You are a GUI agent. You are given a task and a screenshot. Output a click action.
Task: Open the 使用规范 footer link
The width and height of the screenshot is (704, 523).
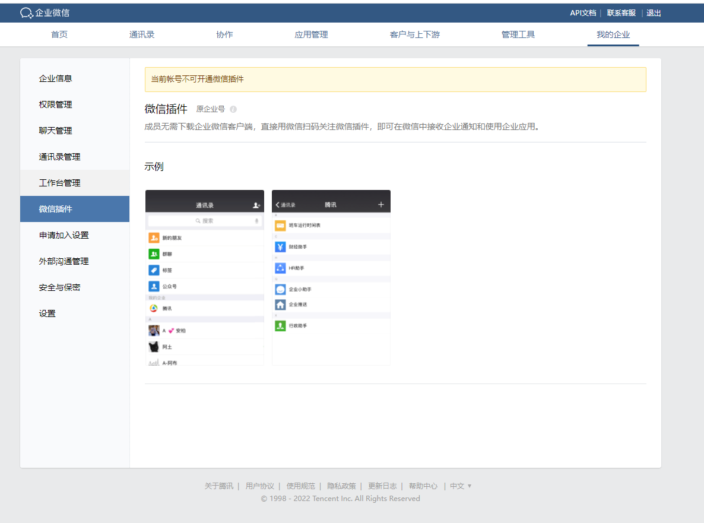[x=300, y=486]
